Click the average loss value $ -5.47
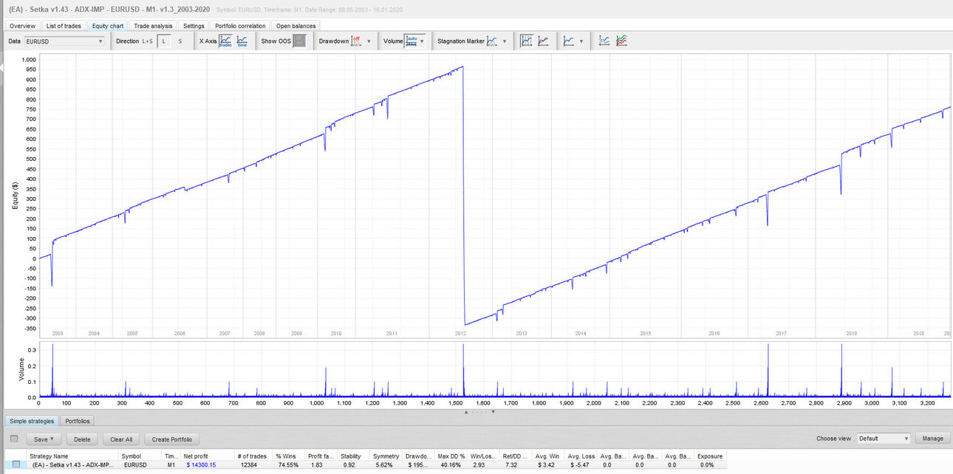 [578, 464]
